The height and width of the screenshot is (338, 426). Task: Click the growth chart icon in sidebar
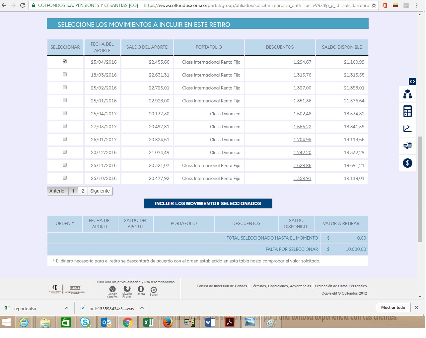[407, 129]
